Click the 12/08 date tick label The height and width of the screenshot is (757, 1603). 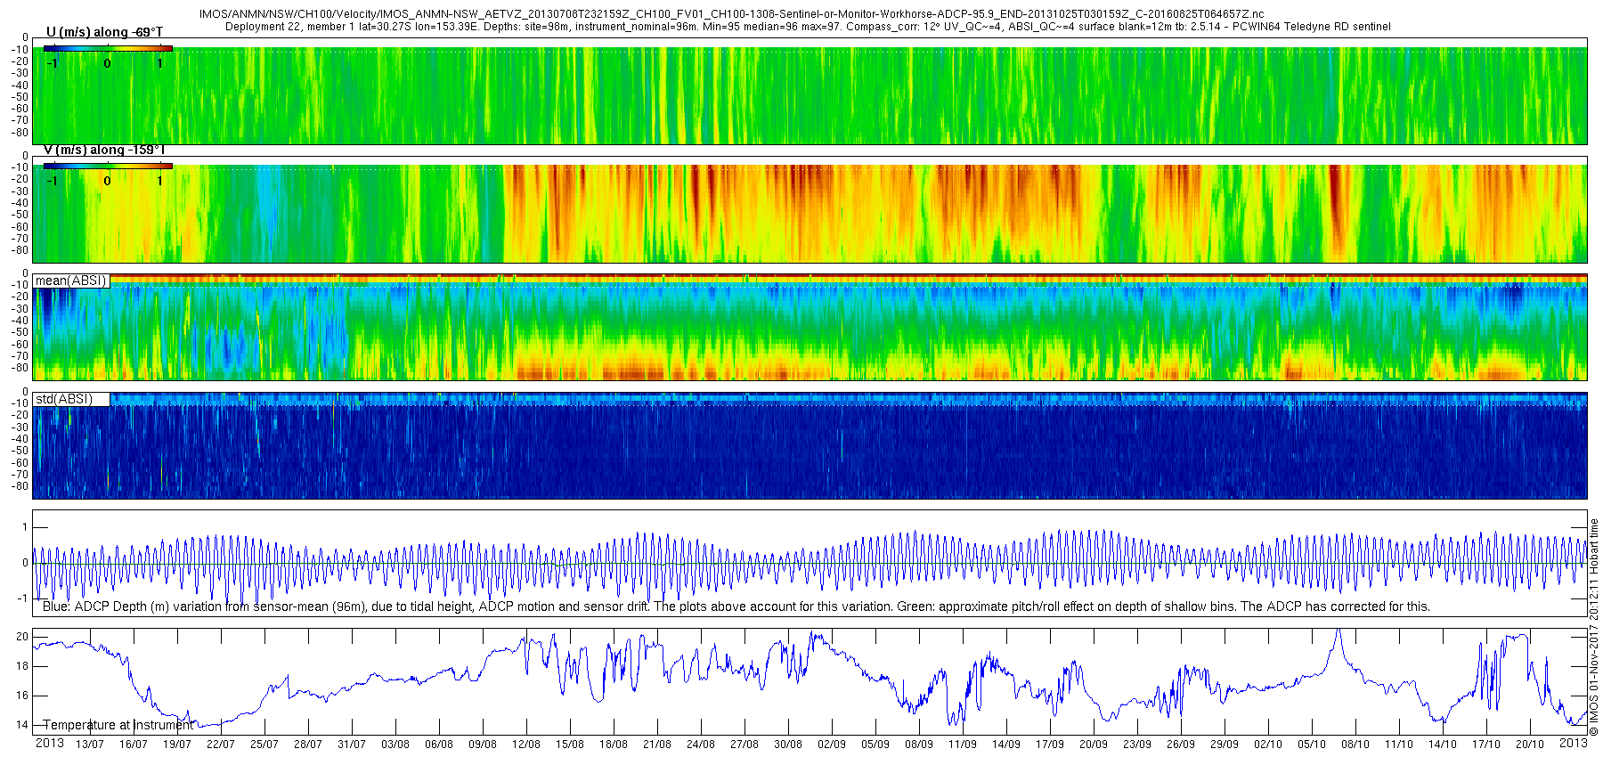tap(525, 745)
